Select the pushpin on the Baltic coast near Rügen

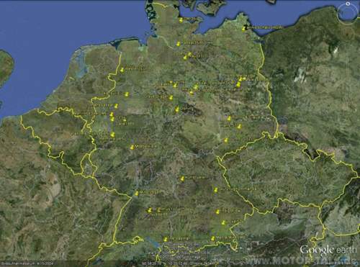(x=244, y=29)
